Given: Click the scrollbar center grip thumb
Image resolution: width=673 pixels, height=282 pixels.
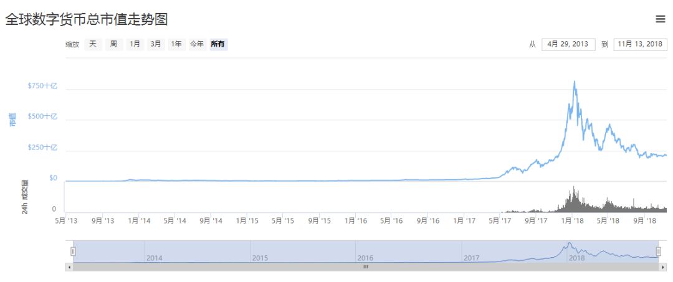Looking at the screenshot, I should coord(366,267).
